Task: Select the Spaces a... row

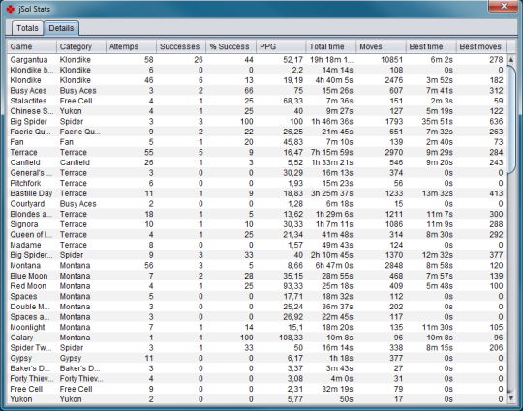Action: (x=257, y=317)
